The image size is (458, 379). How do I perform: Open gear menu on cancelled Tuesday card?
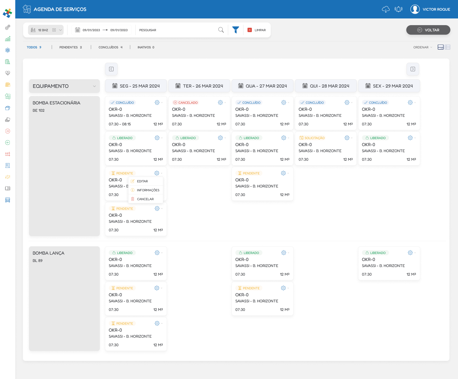pyautogui.click(x=220, y=102)
